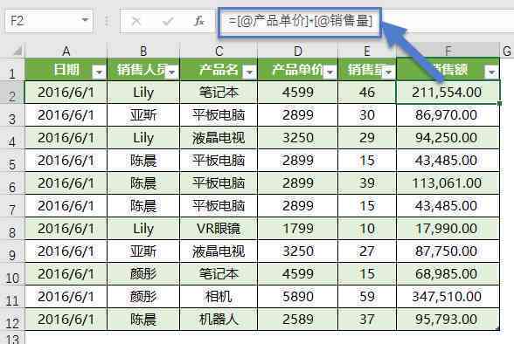Click the Select All corner triangle
Screen dimensions: 514x344
[x=17, y=51]
